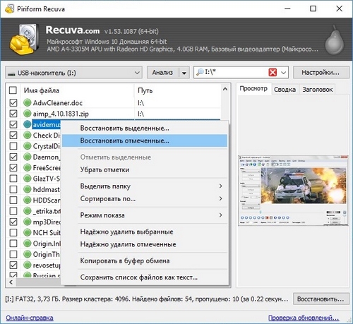Screen dimensions: 353x324
Task: Select Копировать в буфер обмена
Action: click(145, 260)
